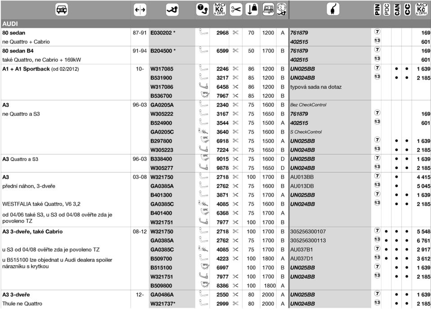Click product code W305222

coord(162,114)
